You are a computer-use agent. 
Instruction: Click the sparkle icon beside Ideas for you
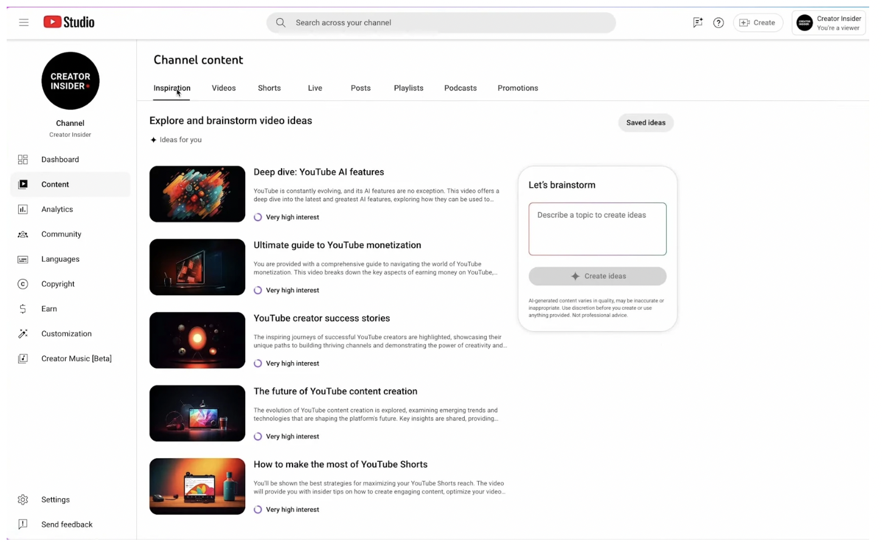coord(153,140)
